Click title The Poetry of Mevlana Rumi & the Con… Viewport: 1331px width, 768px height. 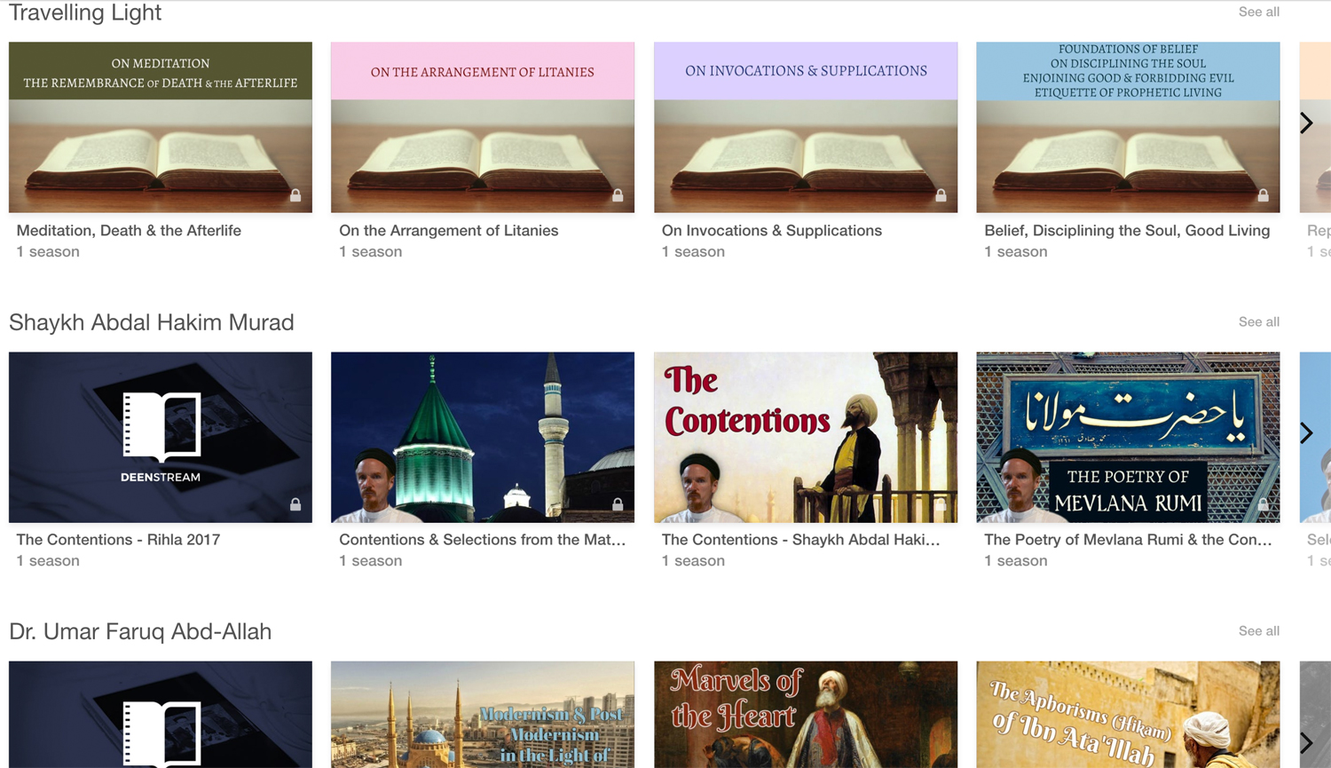(1128, 539)
